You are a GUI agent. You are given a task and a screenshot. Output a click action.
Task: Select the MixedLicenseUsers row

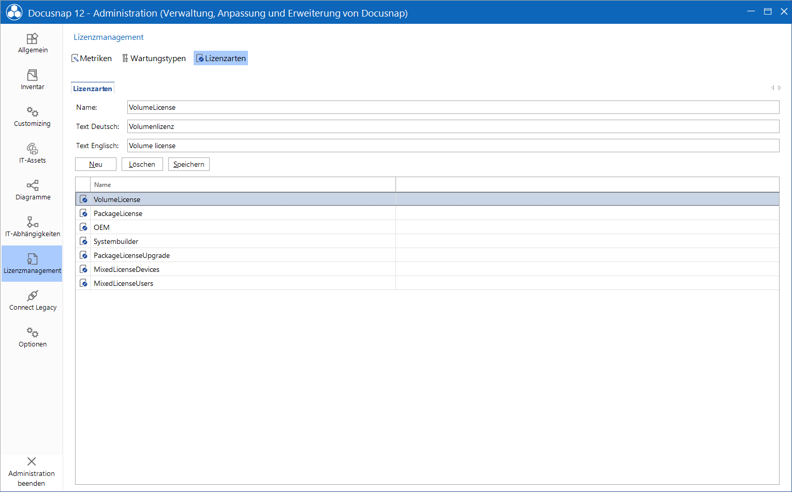[427, 283]
